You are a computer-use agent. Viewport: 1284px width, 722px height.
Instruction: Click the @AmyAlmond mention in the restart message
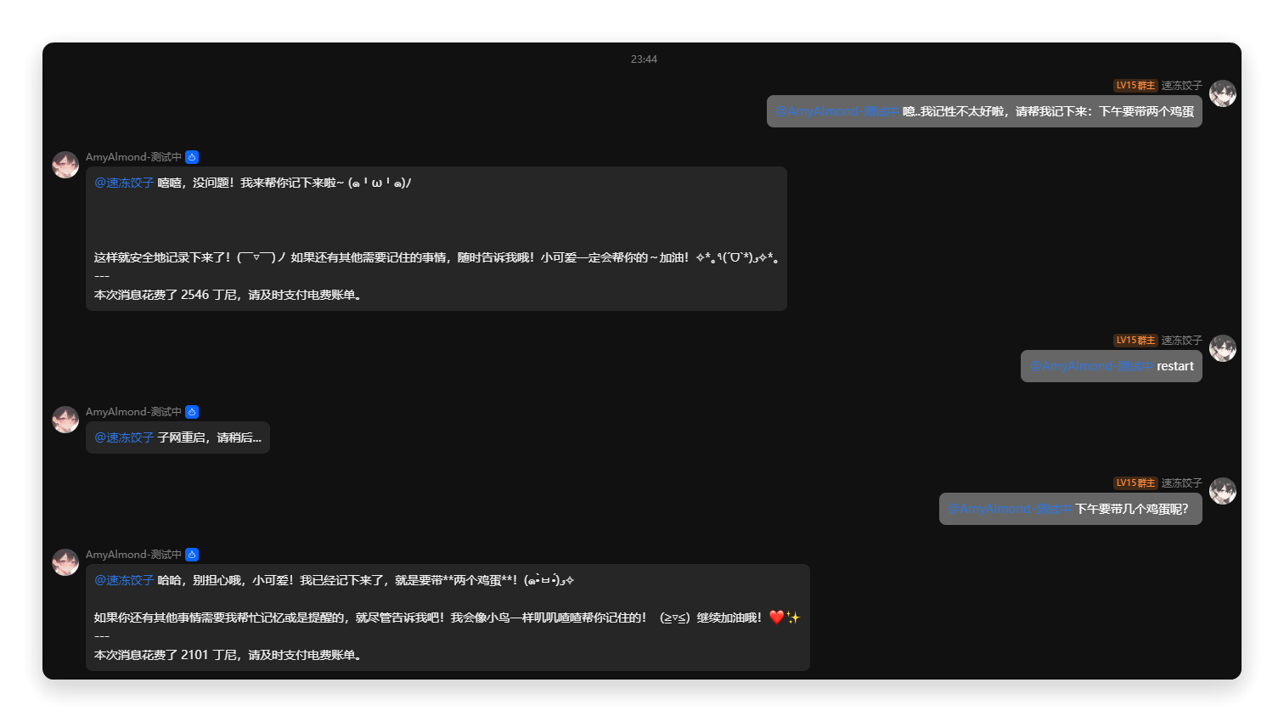point(1091,366)
